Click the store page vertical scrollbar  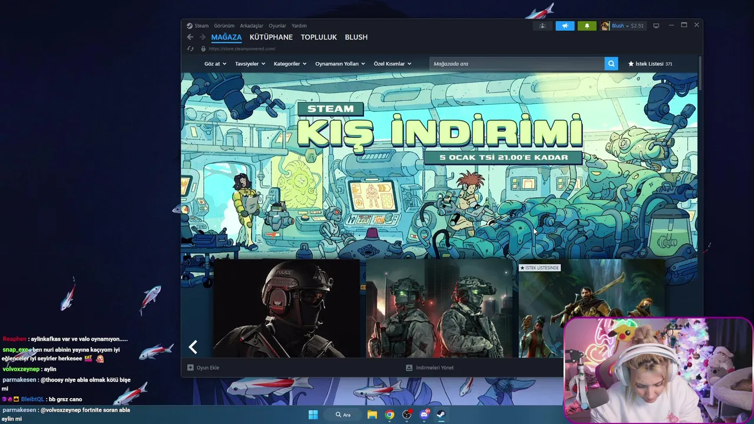pyautogui.click(x=700, y=74)
